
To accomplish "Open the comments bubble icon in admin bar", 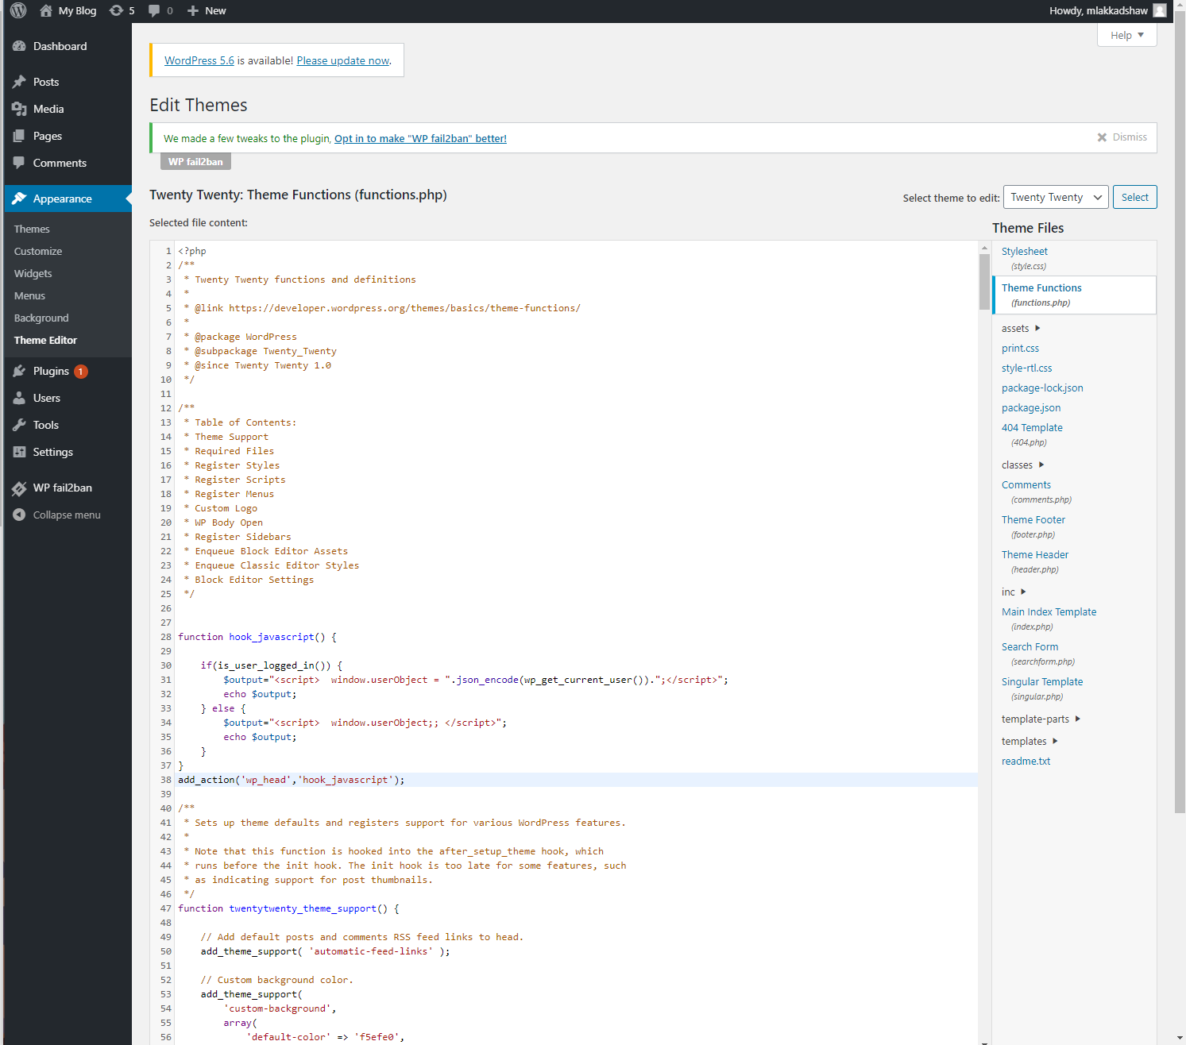I will (x=154, y=11).
